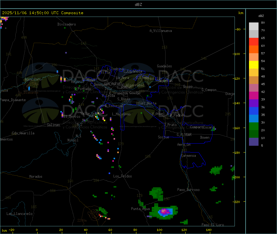277x234 pixels.
Task: Click the Aero_GA location label
Action: [x=184, y=145]
